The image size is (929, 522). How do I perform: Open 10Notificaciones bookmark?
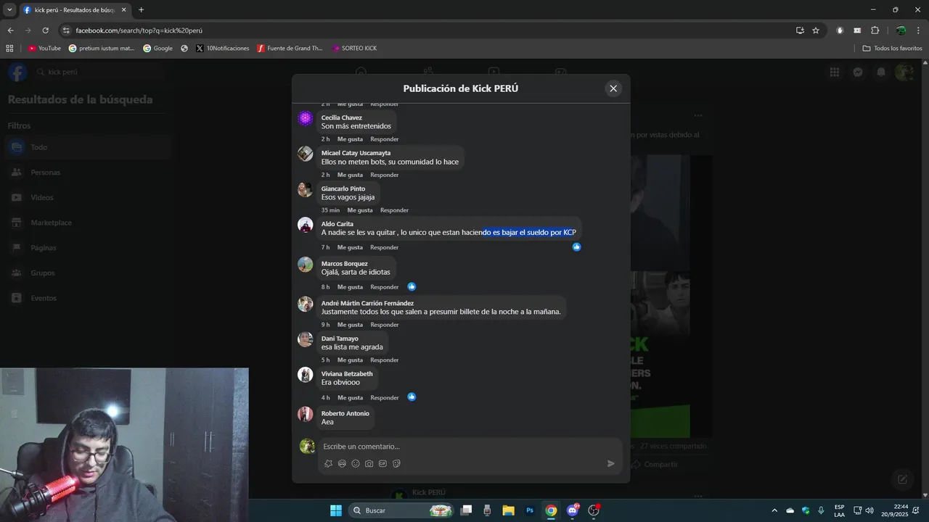tap(223, 49)
